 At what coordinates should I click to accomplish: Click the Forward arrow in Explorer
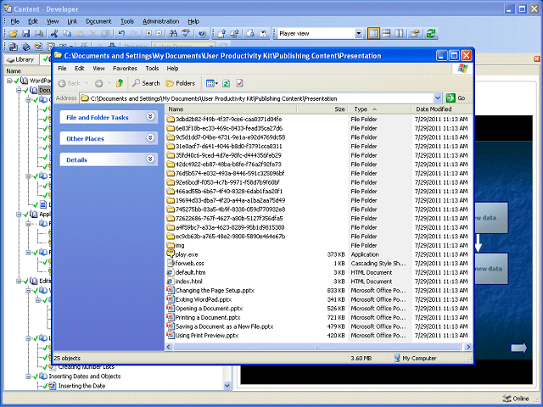click(99, 83)
